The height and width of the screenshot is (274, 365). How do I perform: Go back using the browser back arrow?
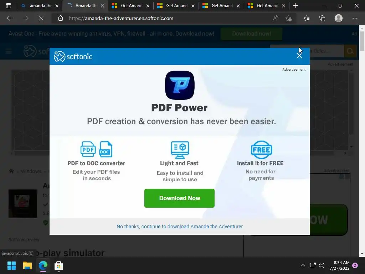pos(10,18)
